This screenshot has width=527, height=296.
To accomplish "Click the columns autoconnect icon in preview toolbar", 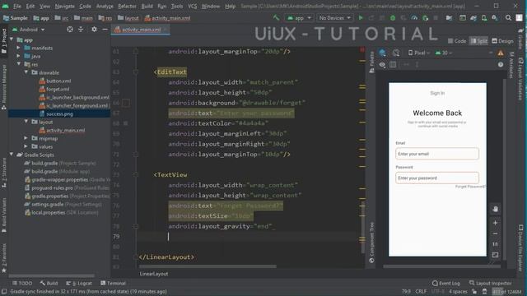I will click(x=393, y=64).
